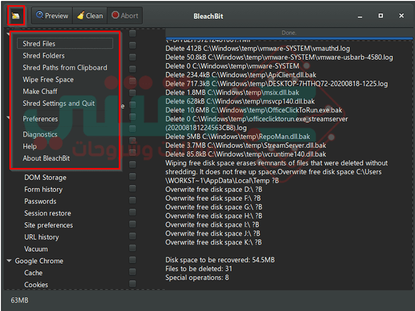Select Shred Files from the menu
415x311 pixels.
65,44
